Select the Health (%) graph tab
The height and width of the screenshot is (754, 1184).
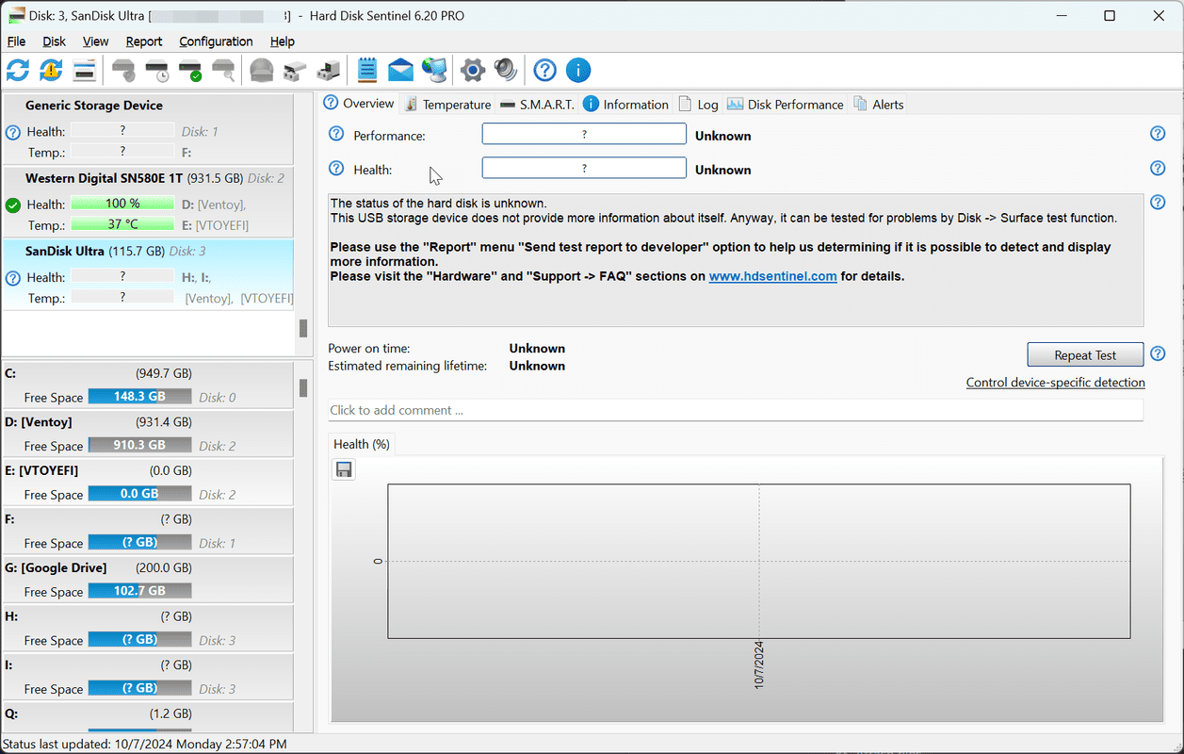click(362, 444)
